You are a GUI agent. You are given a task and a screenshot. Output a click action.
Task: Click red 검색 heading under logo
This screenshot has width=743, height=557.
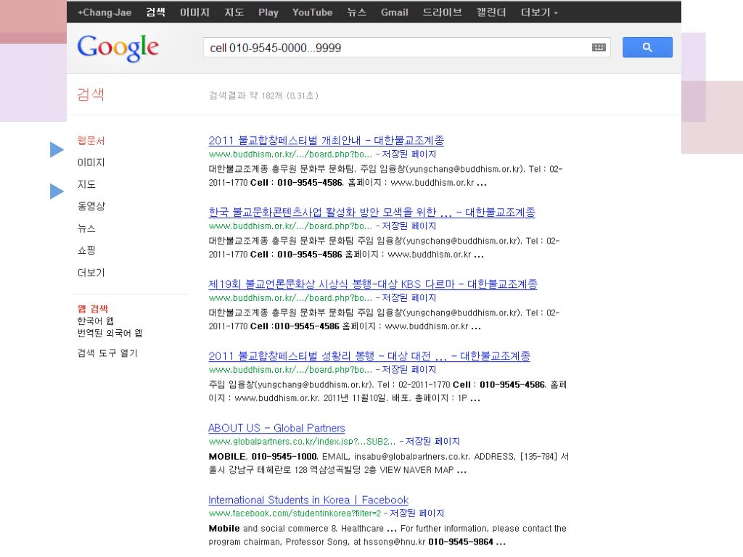coord(91,94)
